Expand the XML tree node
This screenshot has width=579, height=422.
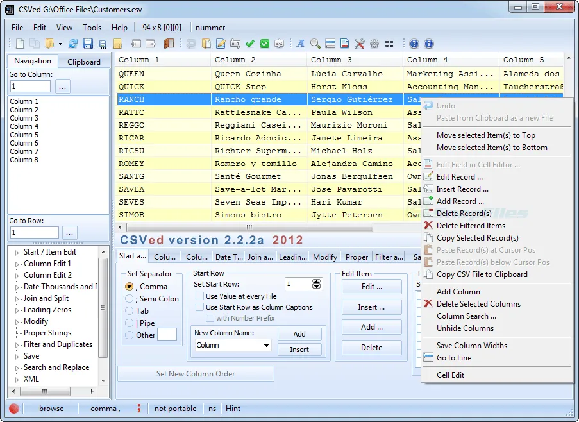point(17,380)
